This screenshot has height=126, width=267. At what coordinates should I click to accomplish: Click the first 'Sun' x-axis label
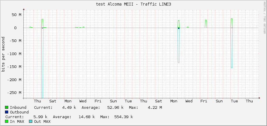pyautogui.click(x=113, y=101)
